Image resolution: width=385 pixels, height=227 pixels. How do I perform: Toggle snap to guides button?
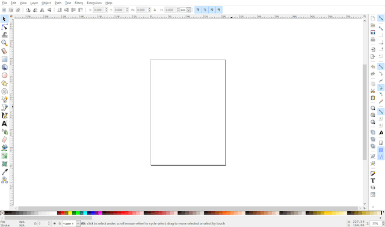coord(381,157)
